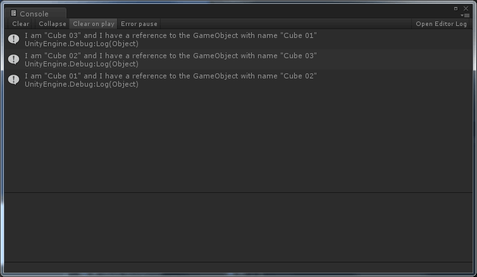Viewport: 477px width, 277px height.
Task: Select the Console tab label
Action: (34, 14)
